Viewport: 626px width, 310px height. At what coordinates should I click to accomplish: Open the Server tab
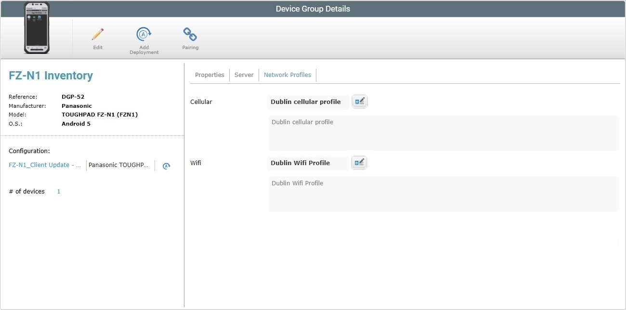coord(244,75)
